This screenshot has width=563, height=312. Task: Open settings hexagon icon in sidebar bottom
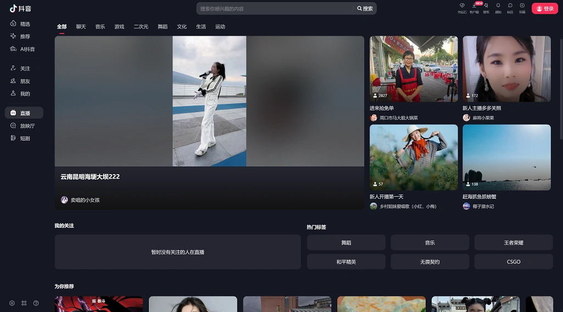(x=12, y=303)
